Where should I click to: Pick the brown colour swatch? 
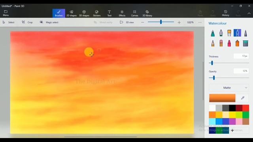tap(246, 121)
